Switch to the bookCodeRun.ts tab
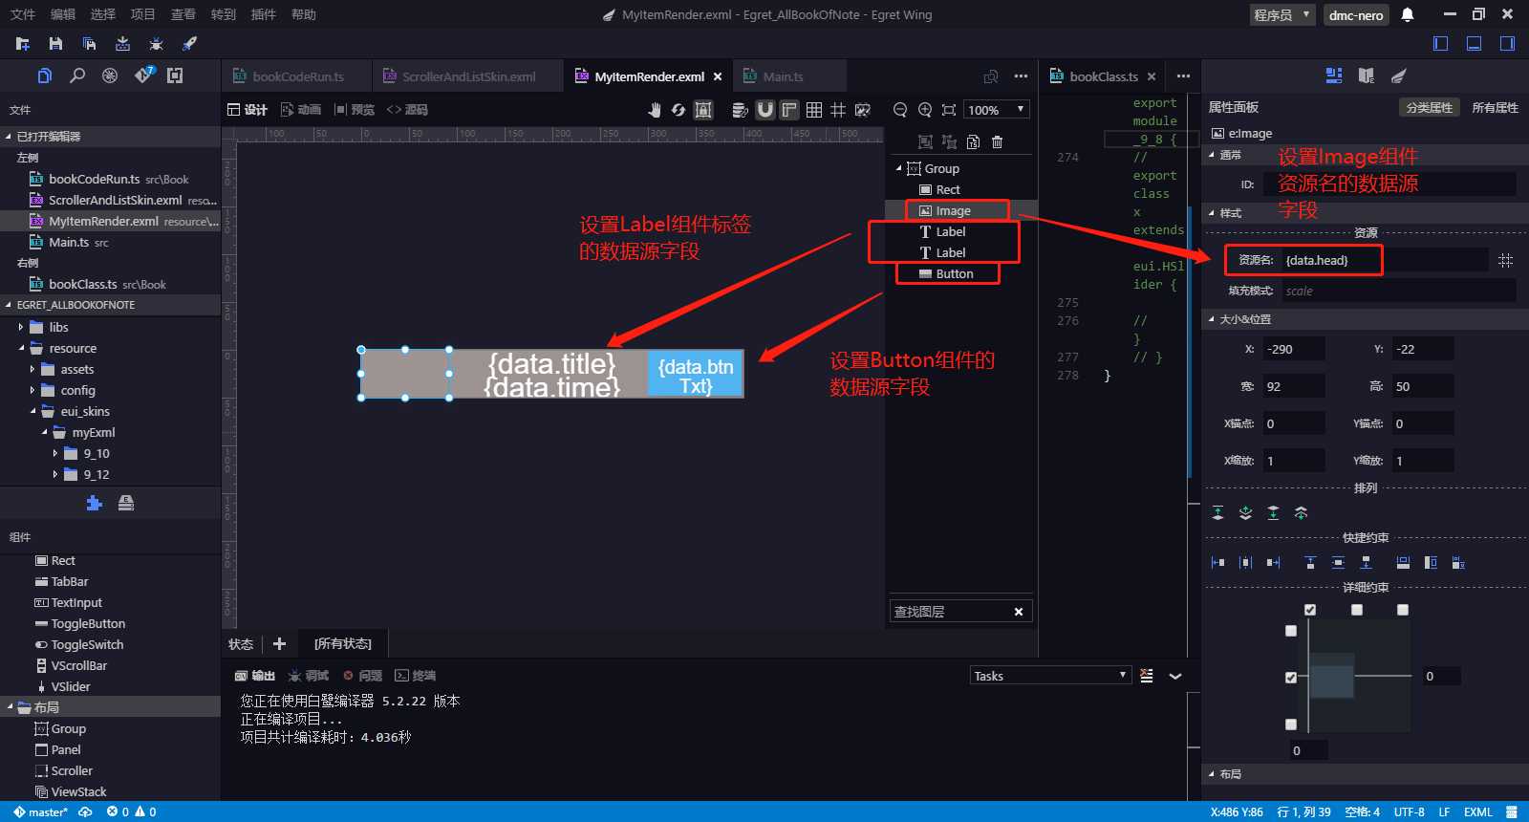 pos(295,76)
